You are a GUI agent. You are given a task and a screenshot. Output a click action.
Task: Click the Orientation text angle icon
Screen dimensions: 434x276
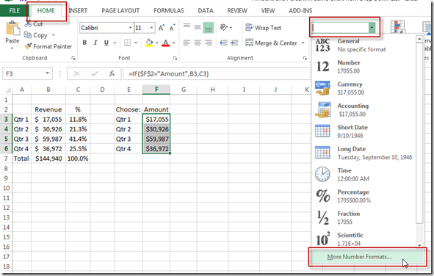point(223,27)
